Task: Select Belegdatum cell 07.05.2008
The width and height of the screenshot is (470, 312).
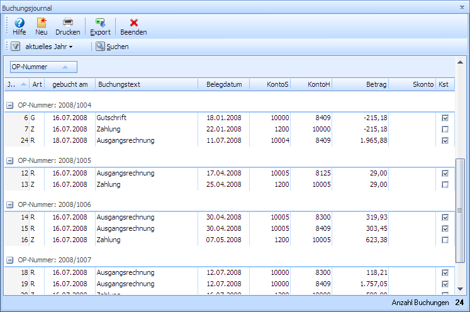Action: (x=223, y=240)
